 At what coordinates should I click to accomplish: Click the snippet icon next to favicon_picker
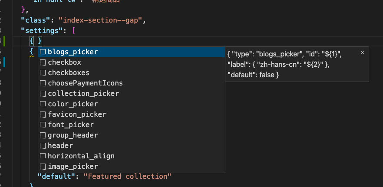point(43,115)
